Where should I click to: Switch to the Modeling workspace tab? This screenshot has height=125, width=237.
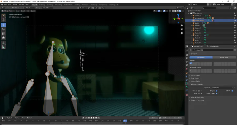coord(42,5)
